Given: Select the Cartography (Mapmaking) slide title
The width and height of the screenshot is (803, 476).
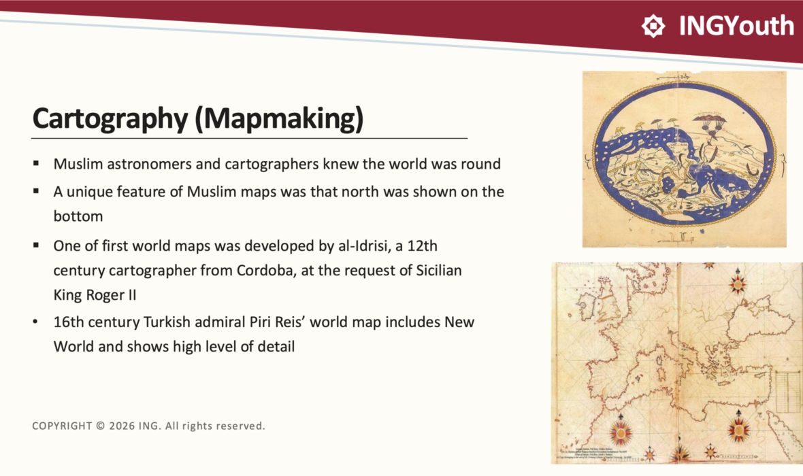Looking at the screenshot, I should pos(197,118).
